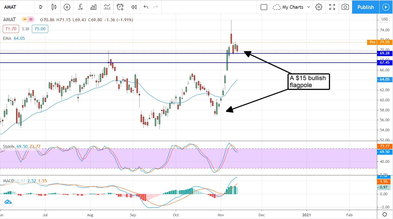393x219 pixels.
Task: Change the D time interval
Action: [x=41, y=7]
